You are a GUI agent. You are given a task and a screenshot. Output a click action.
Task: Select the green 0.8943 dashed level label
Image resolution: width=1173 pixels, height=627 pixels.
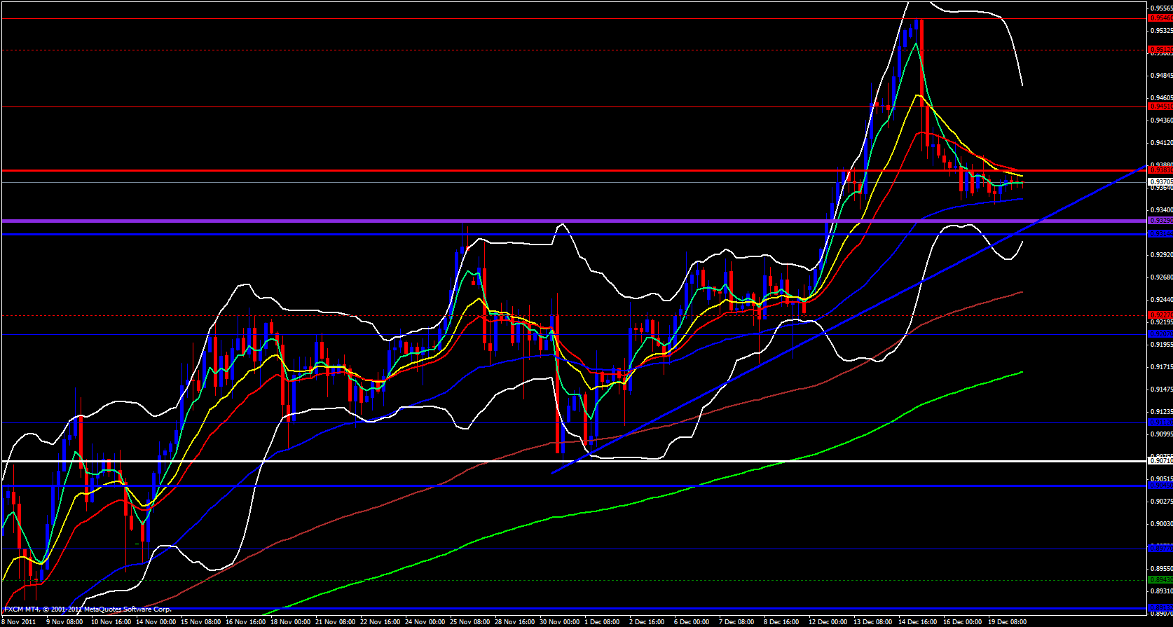[1160, 580]
